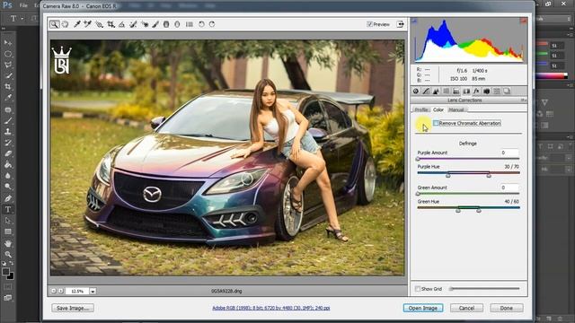Toggle the Preview checkbox
The image size is (575, 323).
[x=369, y=24]
